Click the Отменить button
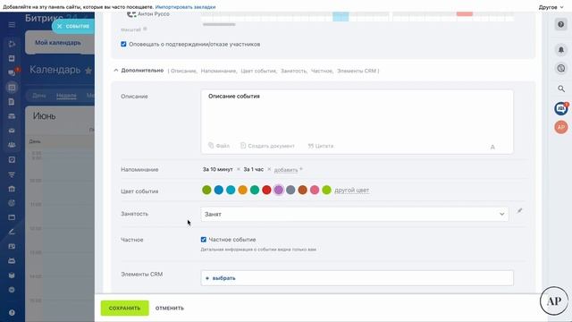Image resolution: width=572 pixels, height=322 pixels. tap(170, 308)
